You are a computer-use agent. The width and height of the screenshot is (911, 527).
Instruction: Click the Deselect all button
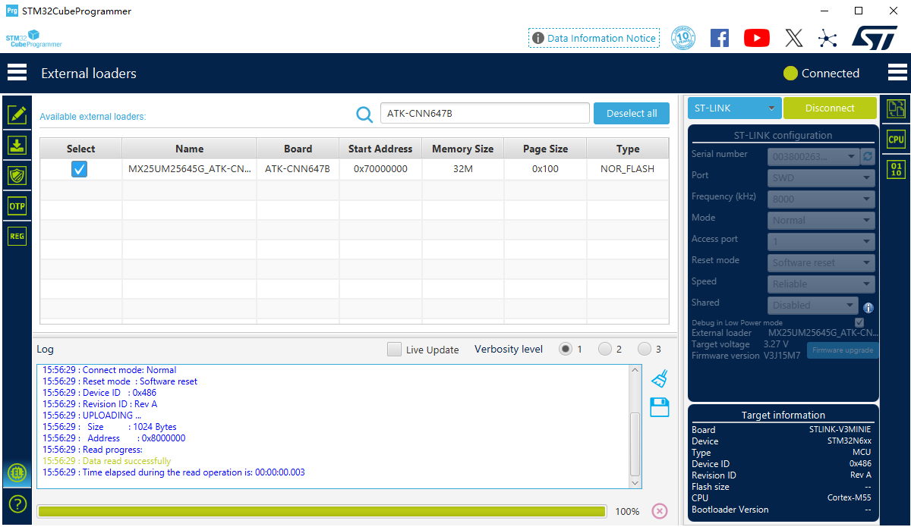[x=632, y=113]
